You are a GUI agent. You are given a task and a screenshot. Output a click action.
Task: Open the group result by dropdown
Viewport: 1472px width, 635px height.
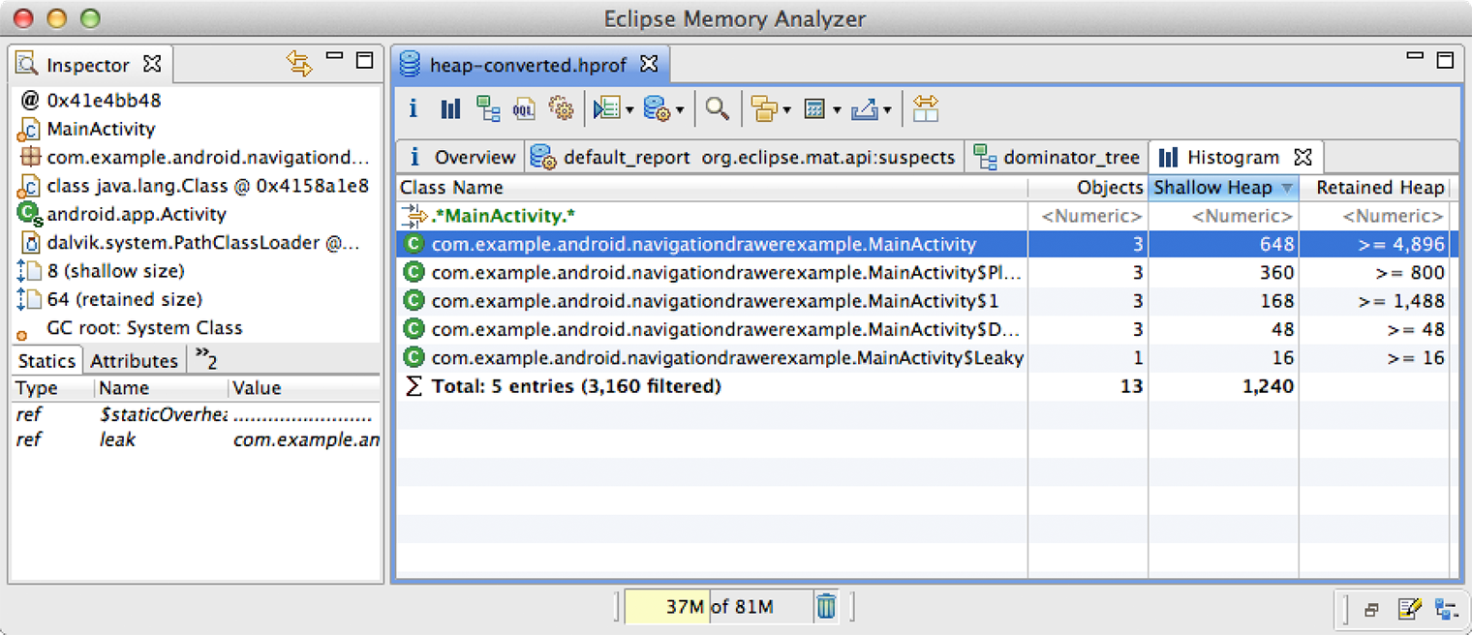pyautogui.click(x=786, y=110)
